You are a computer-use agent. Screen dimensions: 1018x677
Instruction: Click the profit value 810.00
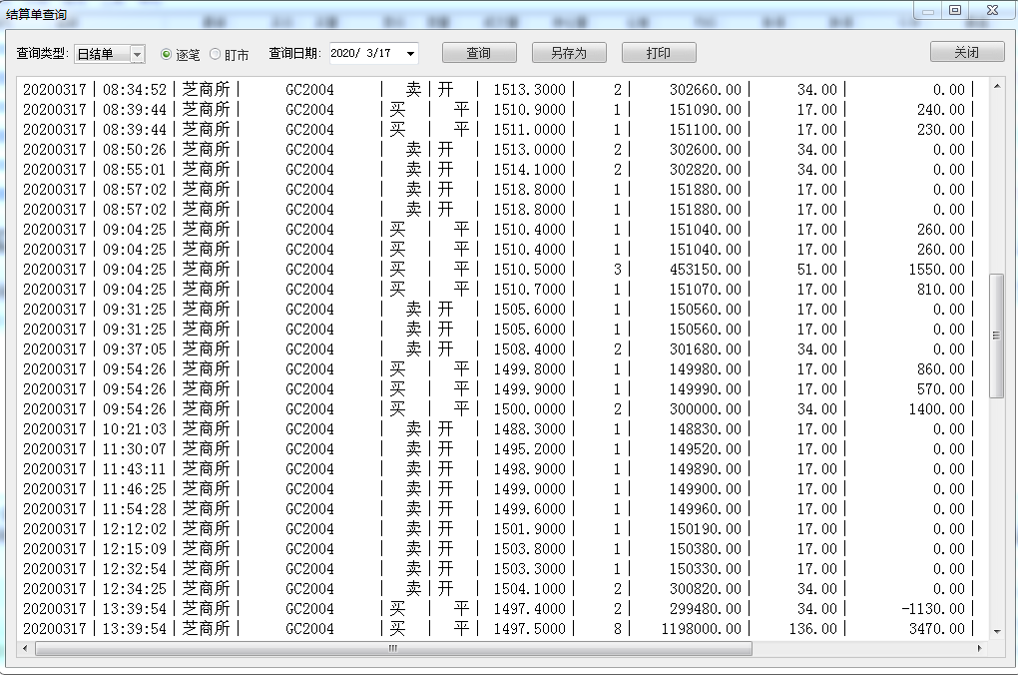[941, 290]
